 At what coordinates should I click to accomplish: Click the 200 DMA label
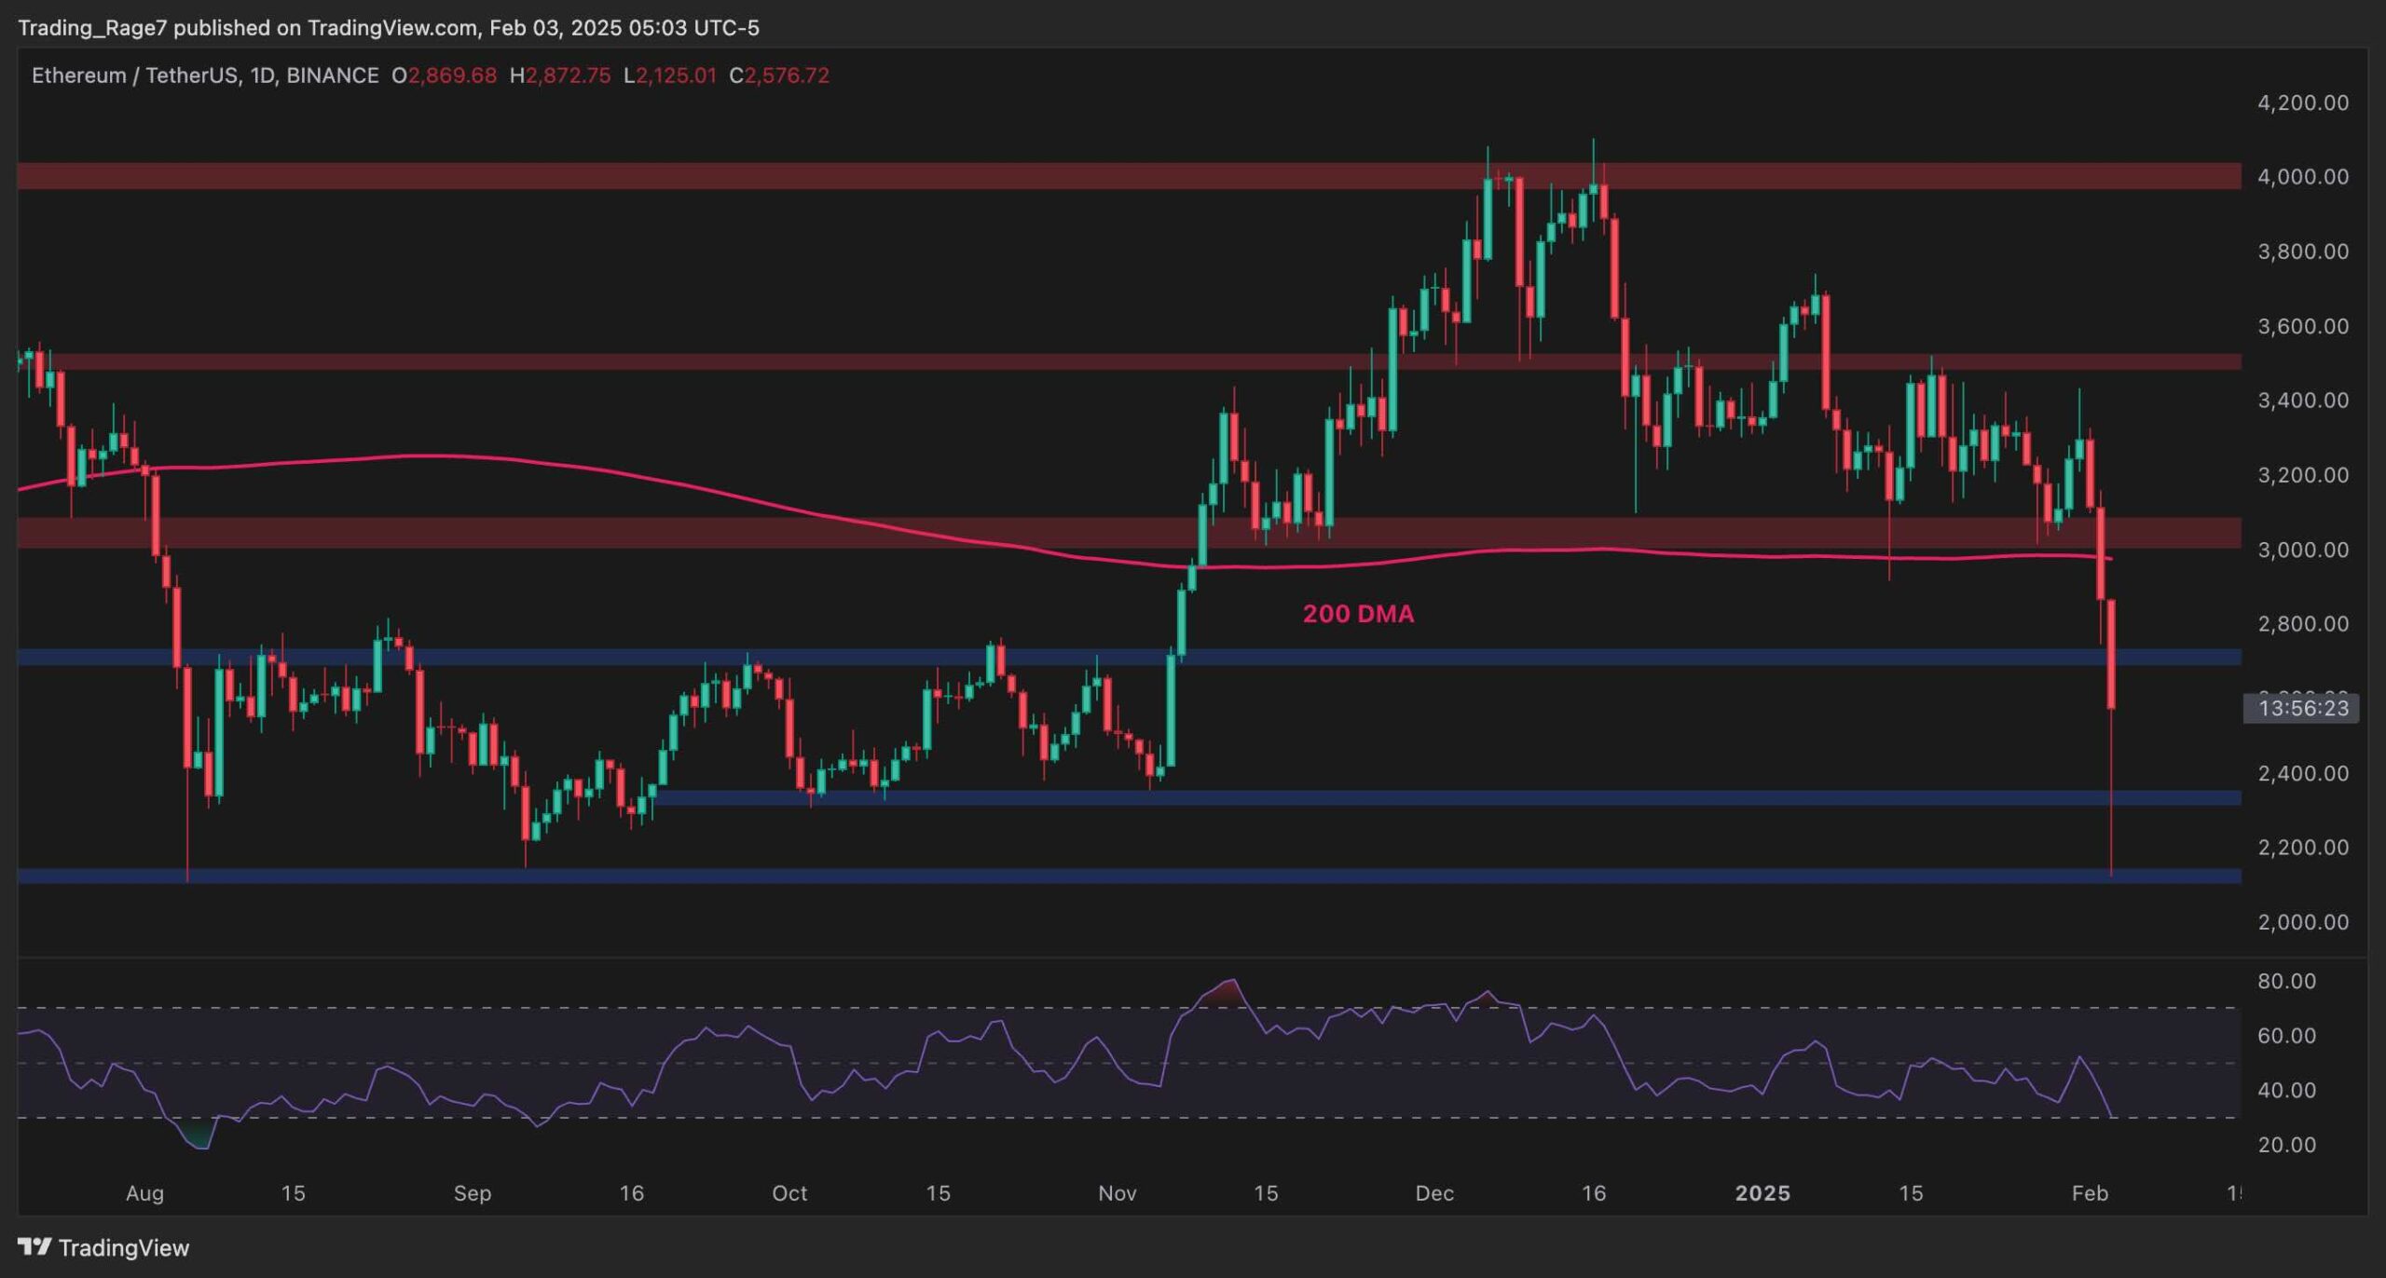(1358, 614)
